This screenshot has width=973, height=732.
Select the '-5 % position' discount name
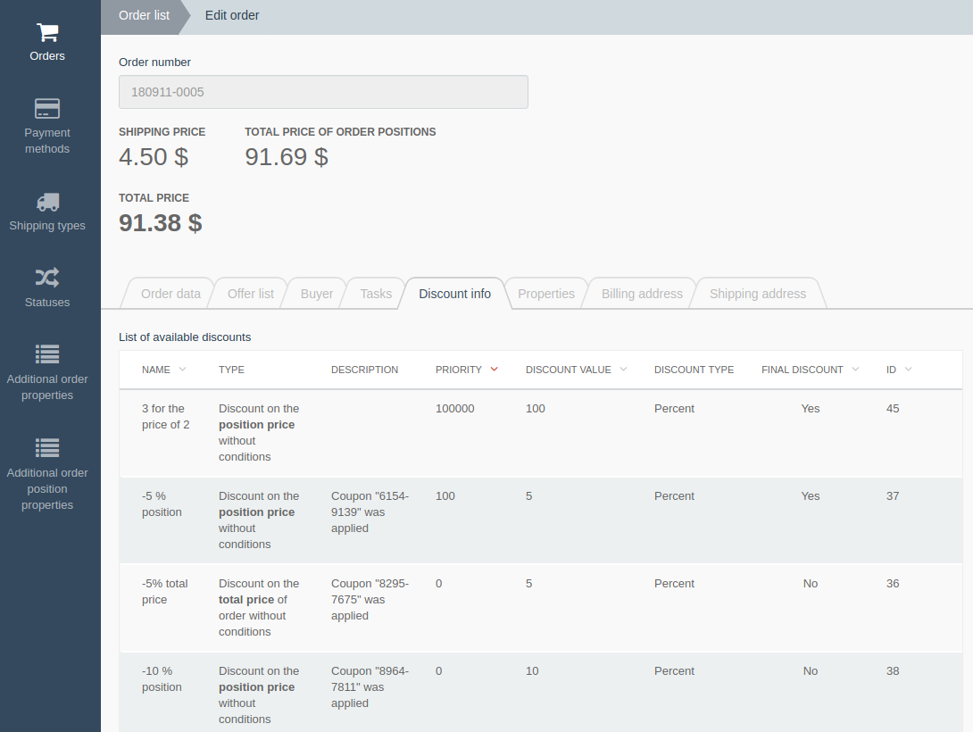(x=162, y=503)
